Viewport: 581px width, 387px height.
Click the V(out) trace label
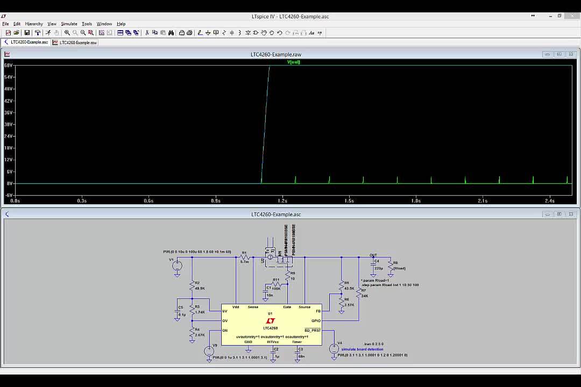click(293, 62)
